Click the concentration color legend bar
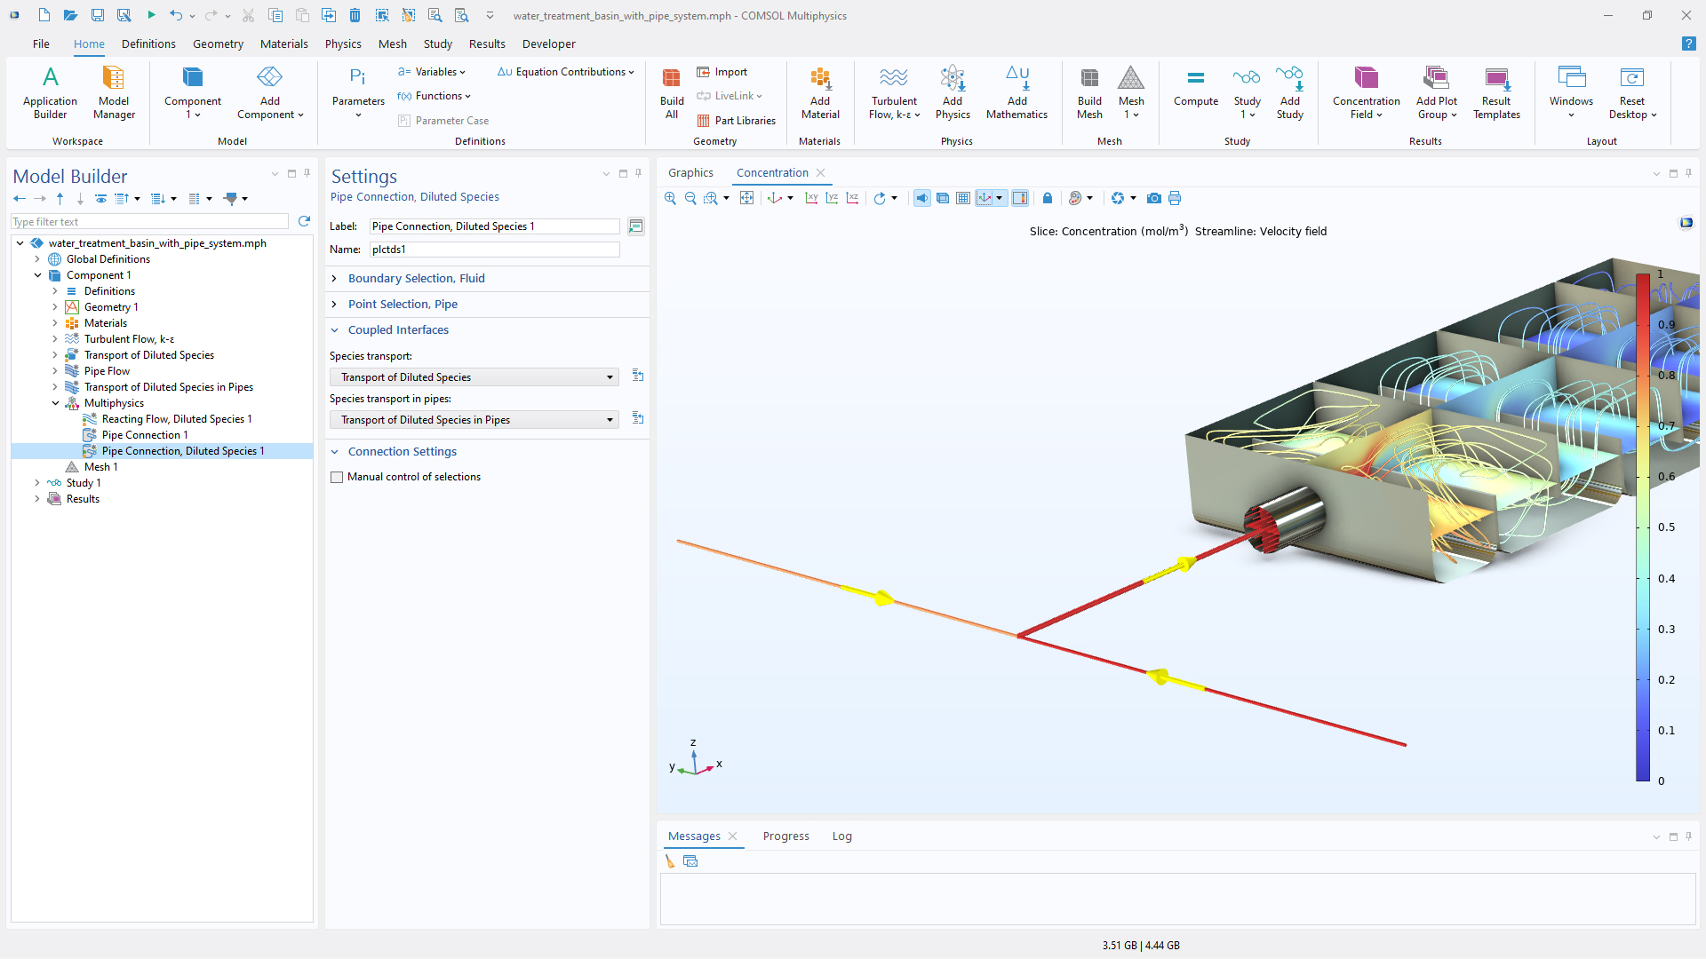The image size is (1706, 959). pos(1642,527)
